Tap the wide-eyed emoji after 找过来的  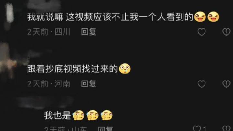point(125,69)
